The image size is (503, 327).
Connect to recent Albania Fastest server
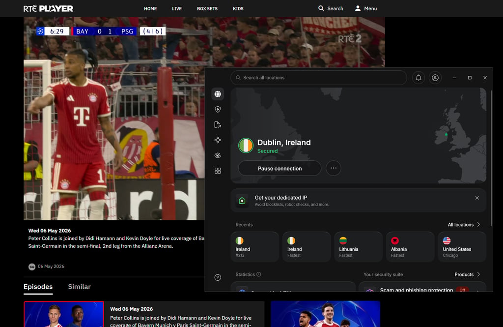410,247
